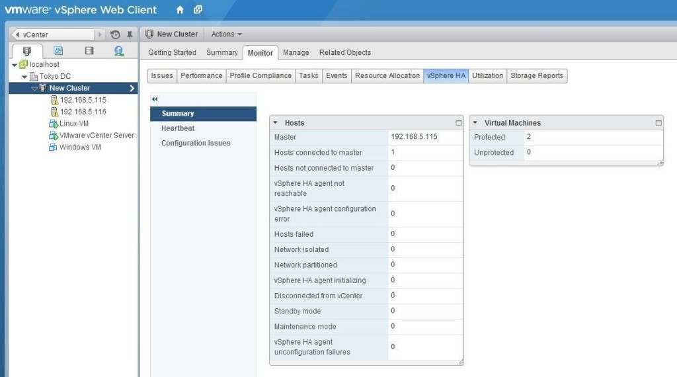Open the Getting Started tab

pyautogui.click(x=173, y=52)
